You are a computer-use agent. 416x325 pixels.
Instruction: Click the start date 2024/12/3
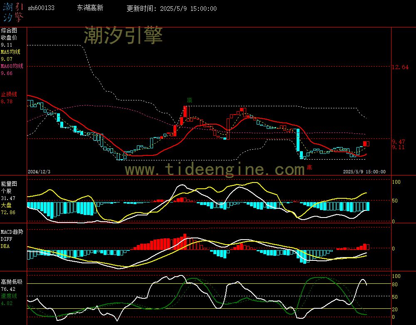point(39,172)
